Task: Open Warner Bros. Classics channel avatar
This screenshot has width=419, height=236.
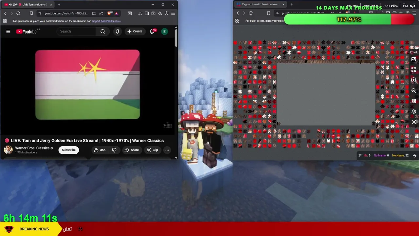Action: click(8, 150)
